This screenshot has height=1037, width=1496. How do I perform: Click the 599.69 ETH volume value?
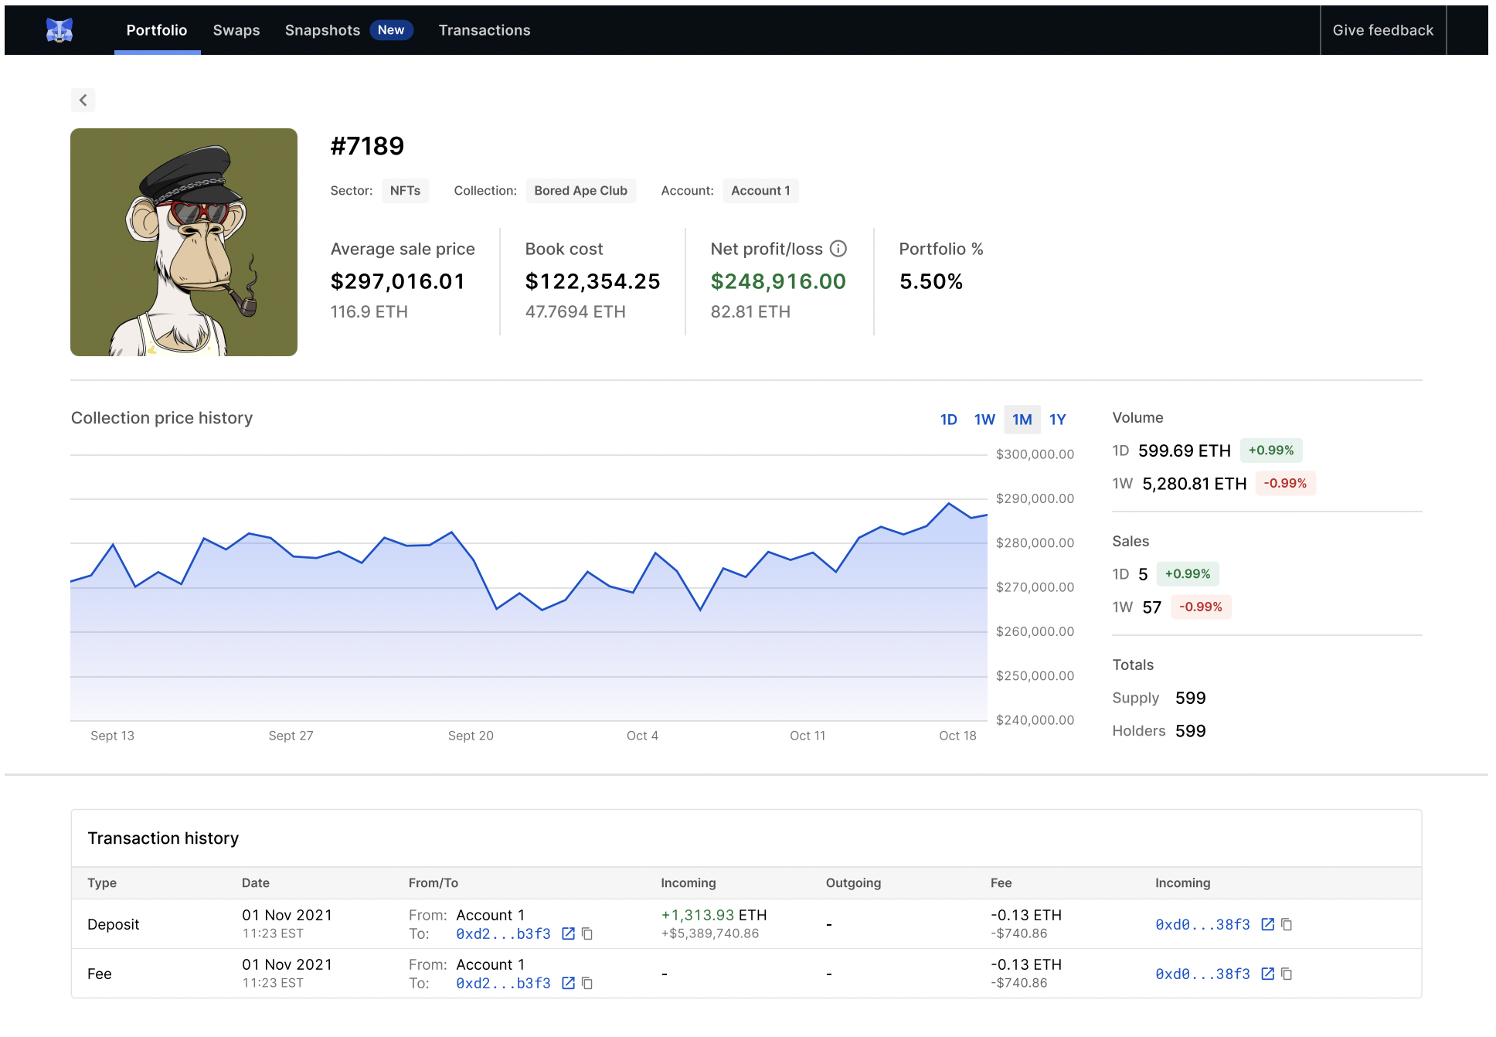point(1185,450)
